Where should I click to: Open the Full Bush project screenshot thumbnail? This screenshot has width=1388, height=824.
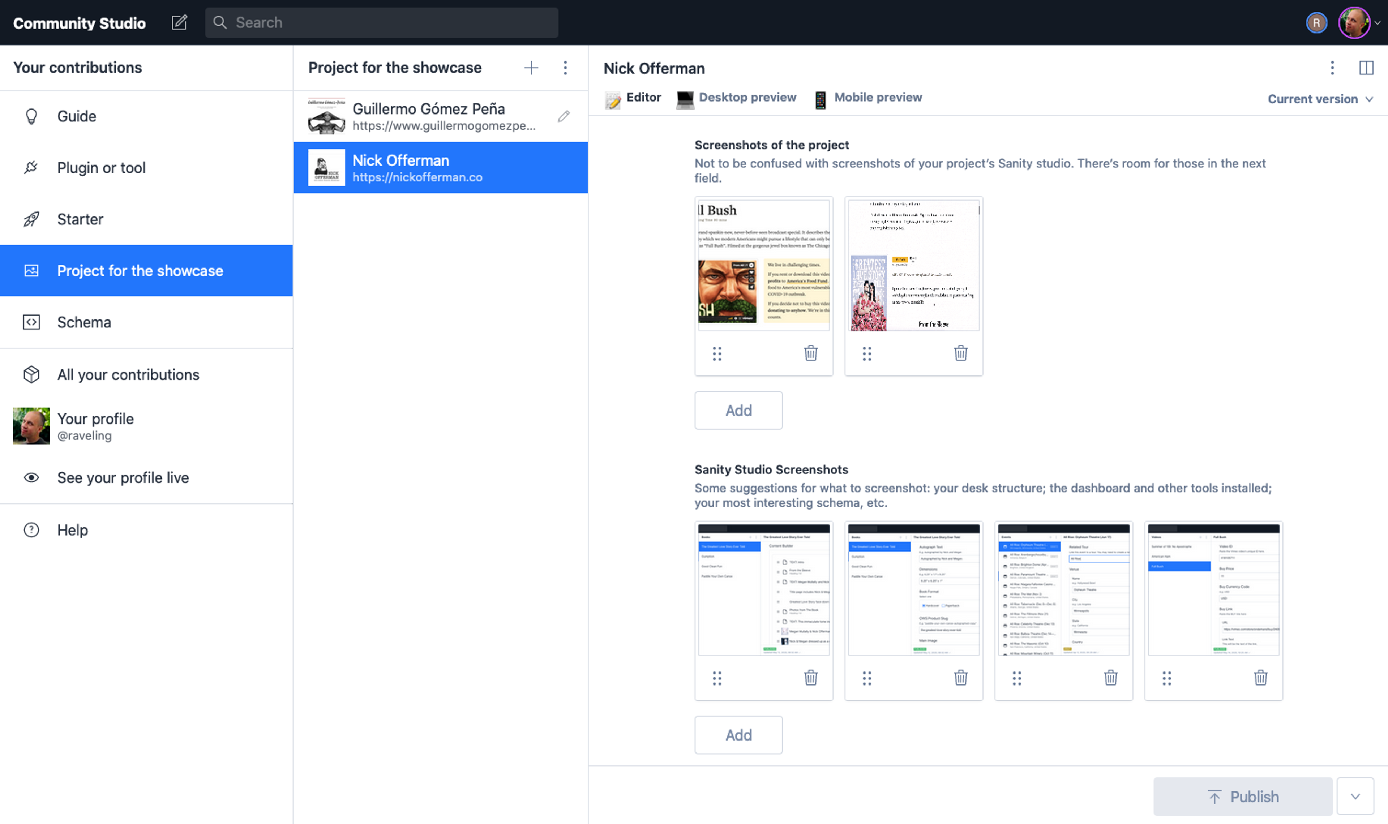(x=763, y=264)
